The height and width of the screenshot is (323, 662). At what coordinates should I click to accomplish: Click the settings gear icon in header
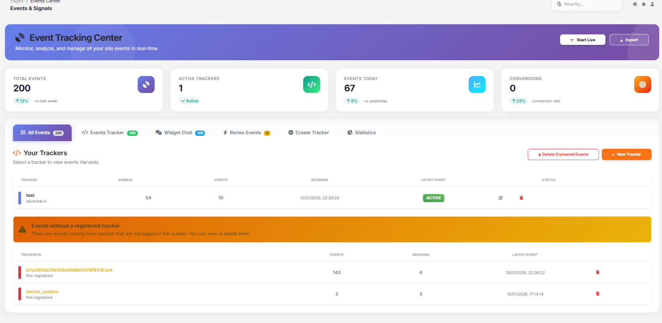pyautogui.click(x=635, y=4)
